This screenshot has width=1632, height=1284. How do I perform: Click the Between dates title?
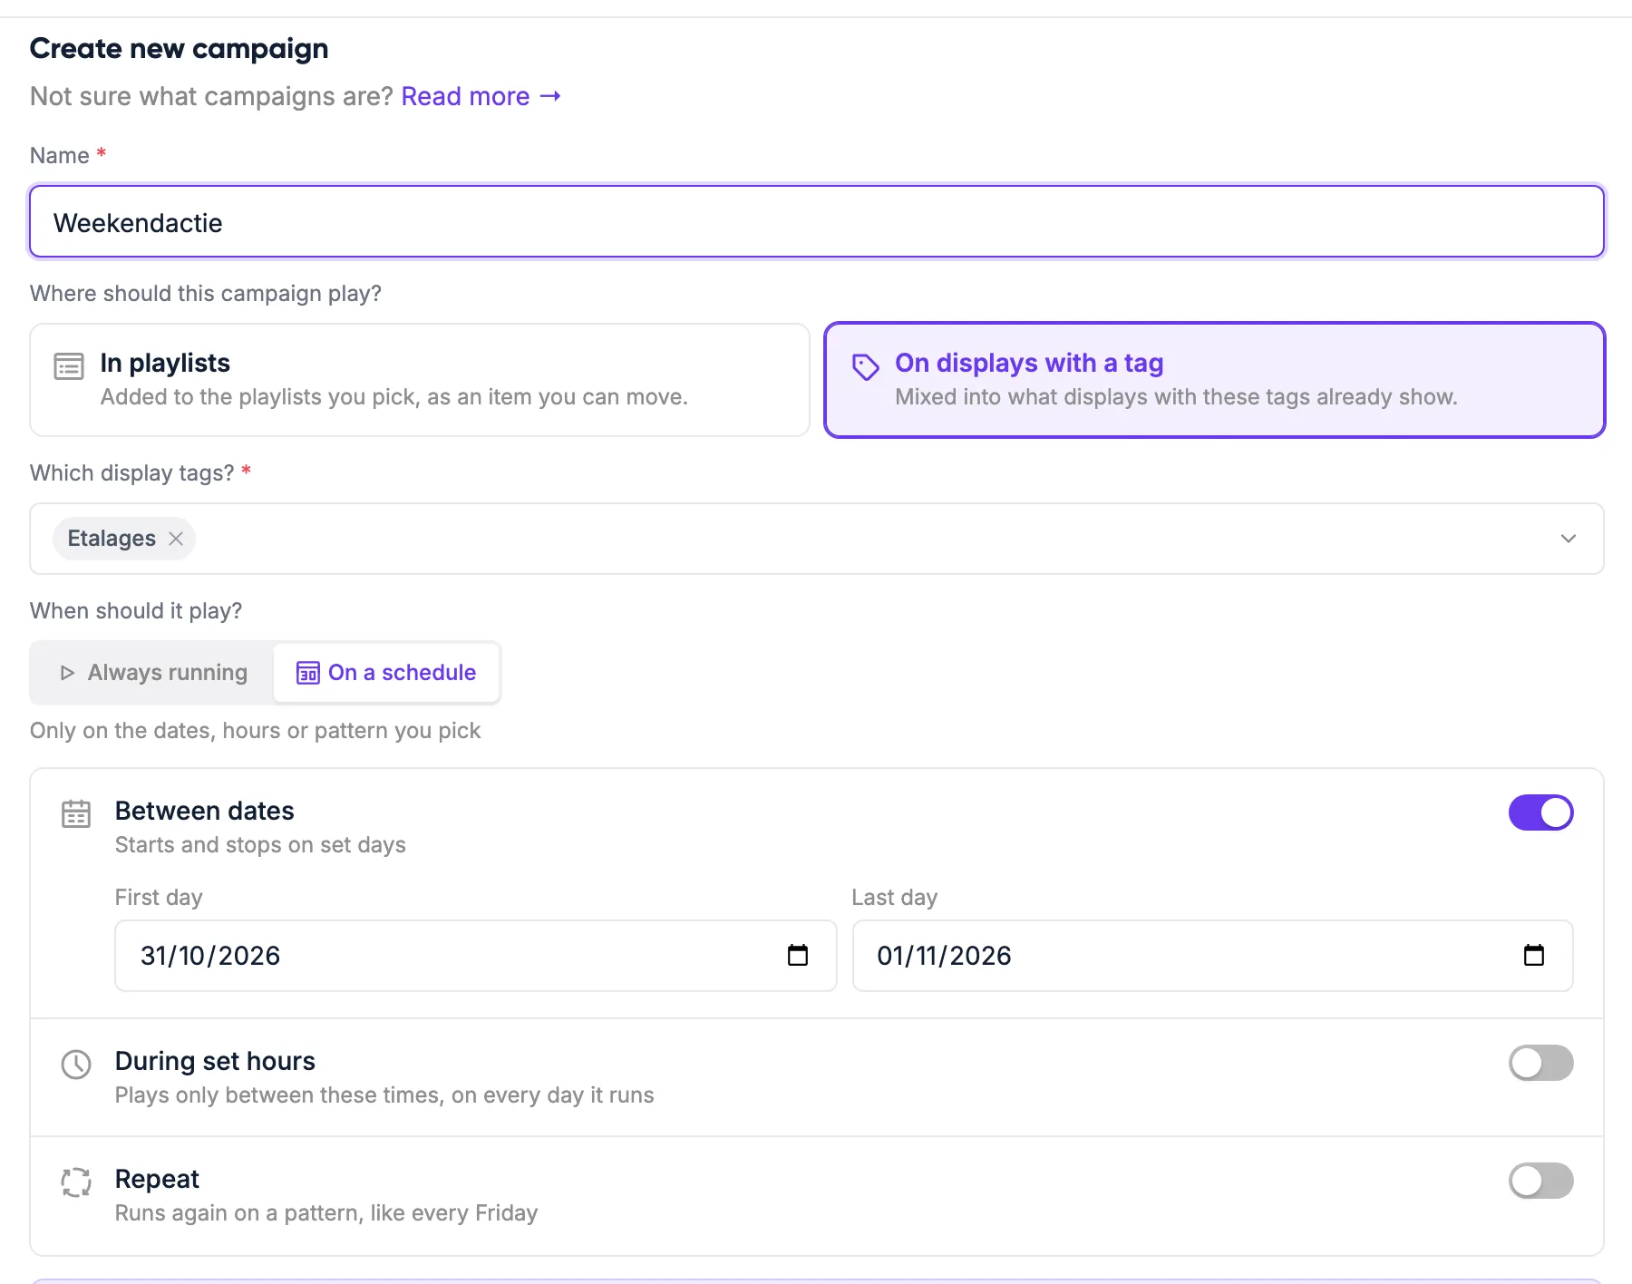click(x=205, y=811)
